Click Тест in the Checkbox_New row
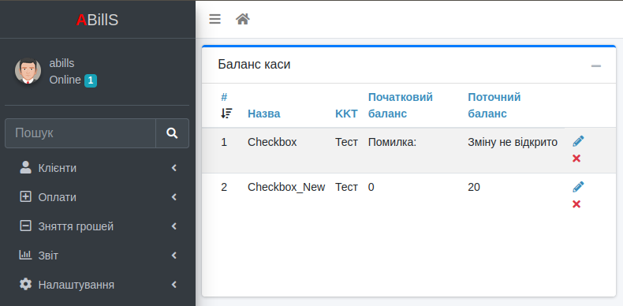 point(346,187)
